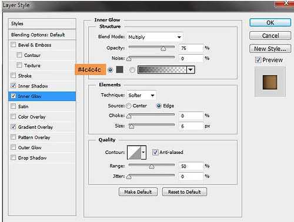Enable the Bevel & Emboss checkbox
Screen dimensions: 294x222
pos(13,45)
